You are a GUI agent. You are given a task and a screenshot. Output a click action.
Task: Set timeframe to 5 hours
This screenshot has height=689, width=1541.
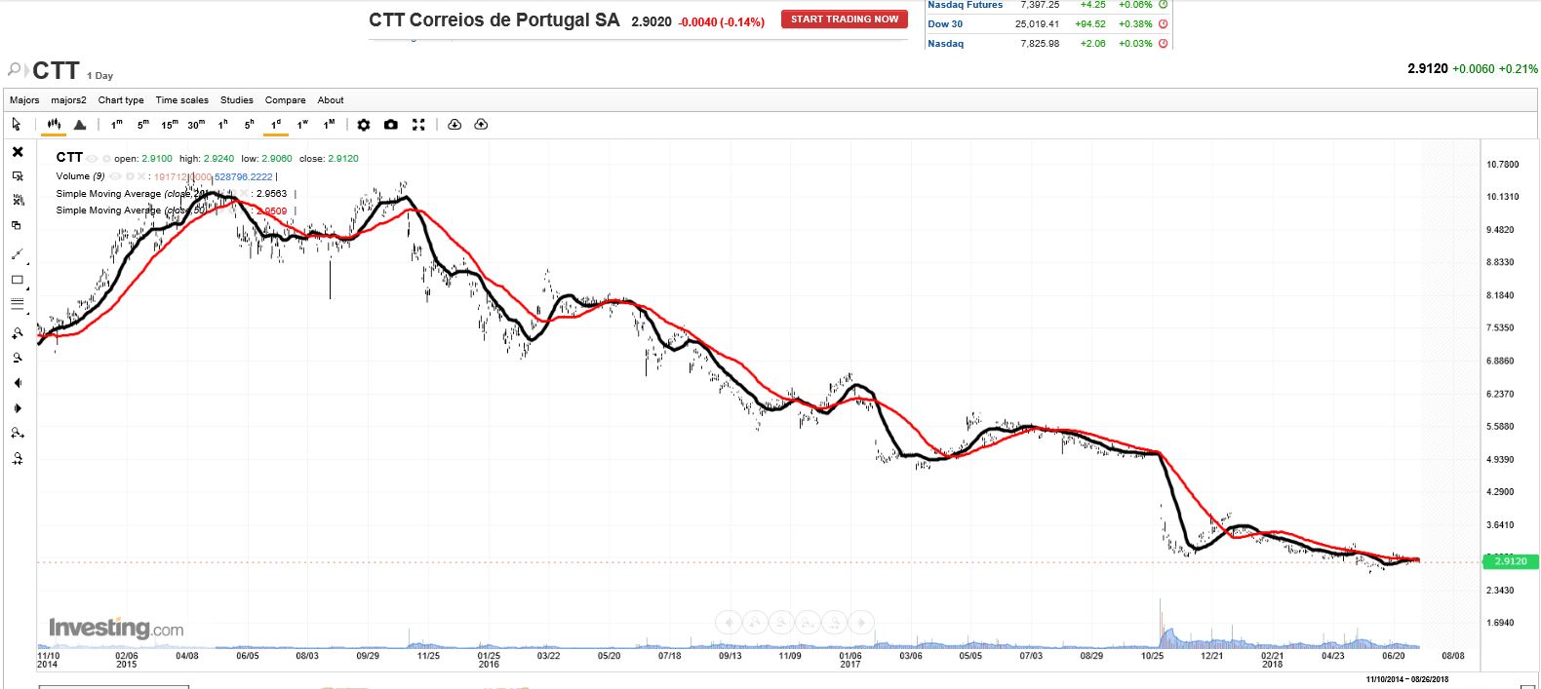250,125
